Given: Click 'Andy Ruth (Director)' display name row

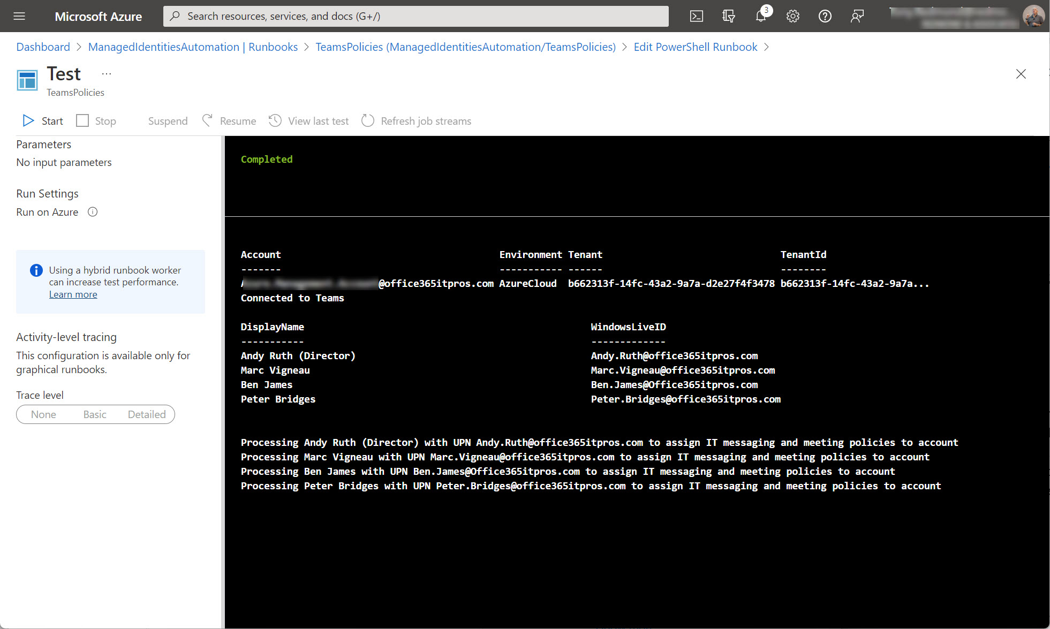Looking at the screenshot, I should pyautogui.click(x=298, y=356).
